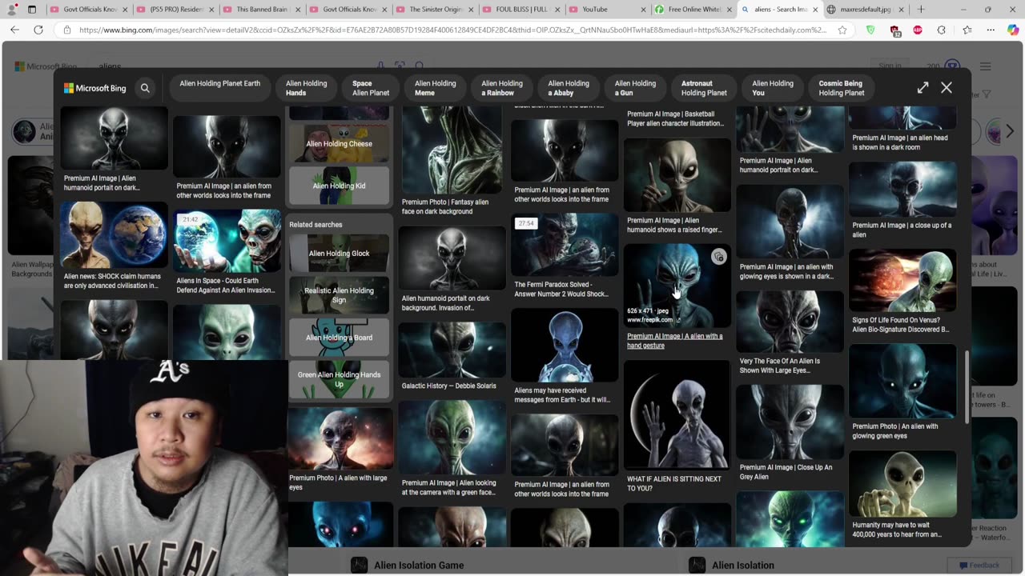Click the Feedback button at page bottom
1025x576 pixels.
[x=979, y=565]
